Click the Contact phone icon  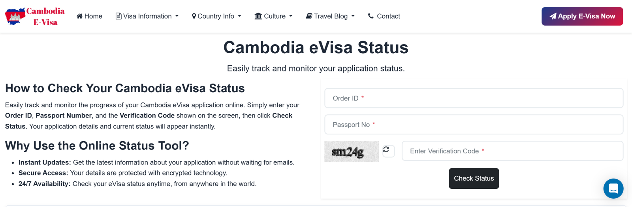coord(371,16)
